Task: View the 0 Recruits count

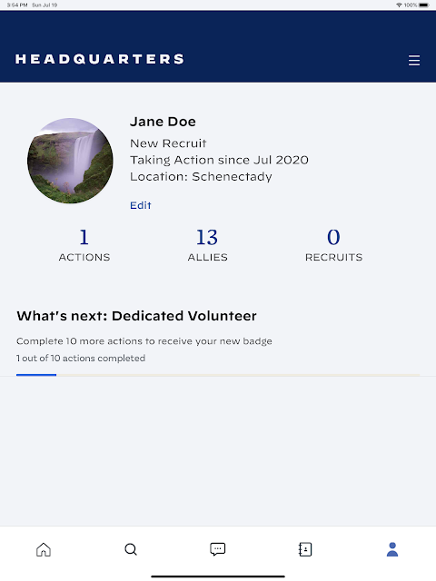Action: point(333,245)
